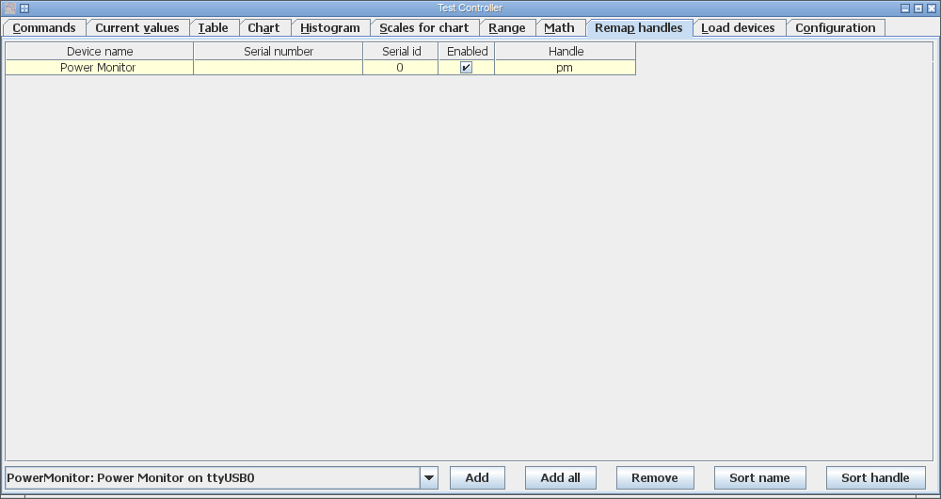Switch to the Configuration tab
The image size is (941, 499).
836,28
